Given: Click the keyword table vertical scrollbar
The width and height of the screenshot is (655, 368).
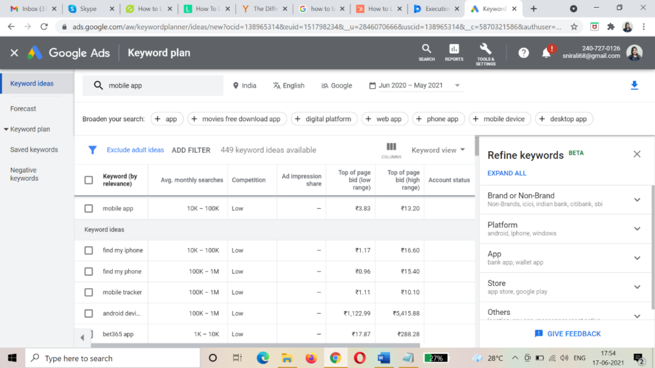Looking at the screenshot, I should point(477,146).
